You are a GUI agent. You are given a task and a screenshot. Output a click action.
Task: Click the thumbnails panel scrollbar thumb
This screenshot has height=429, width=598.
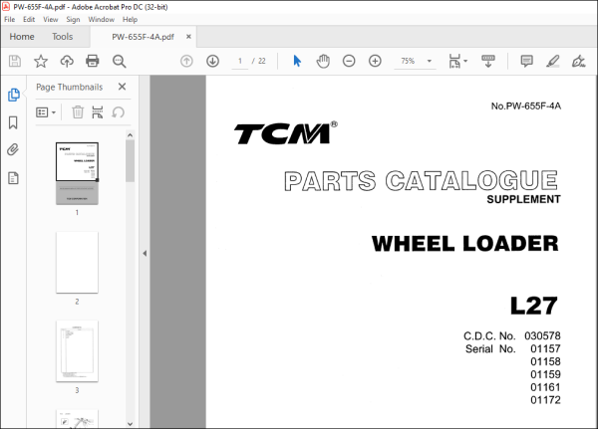pos(130,161)
